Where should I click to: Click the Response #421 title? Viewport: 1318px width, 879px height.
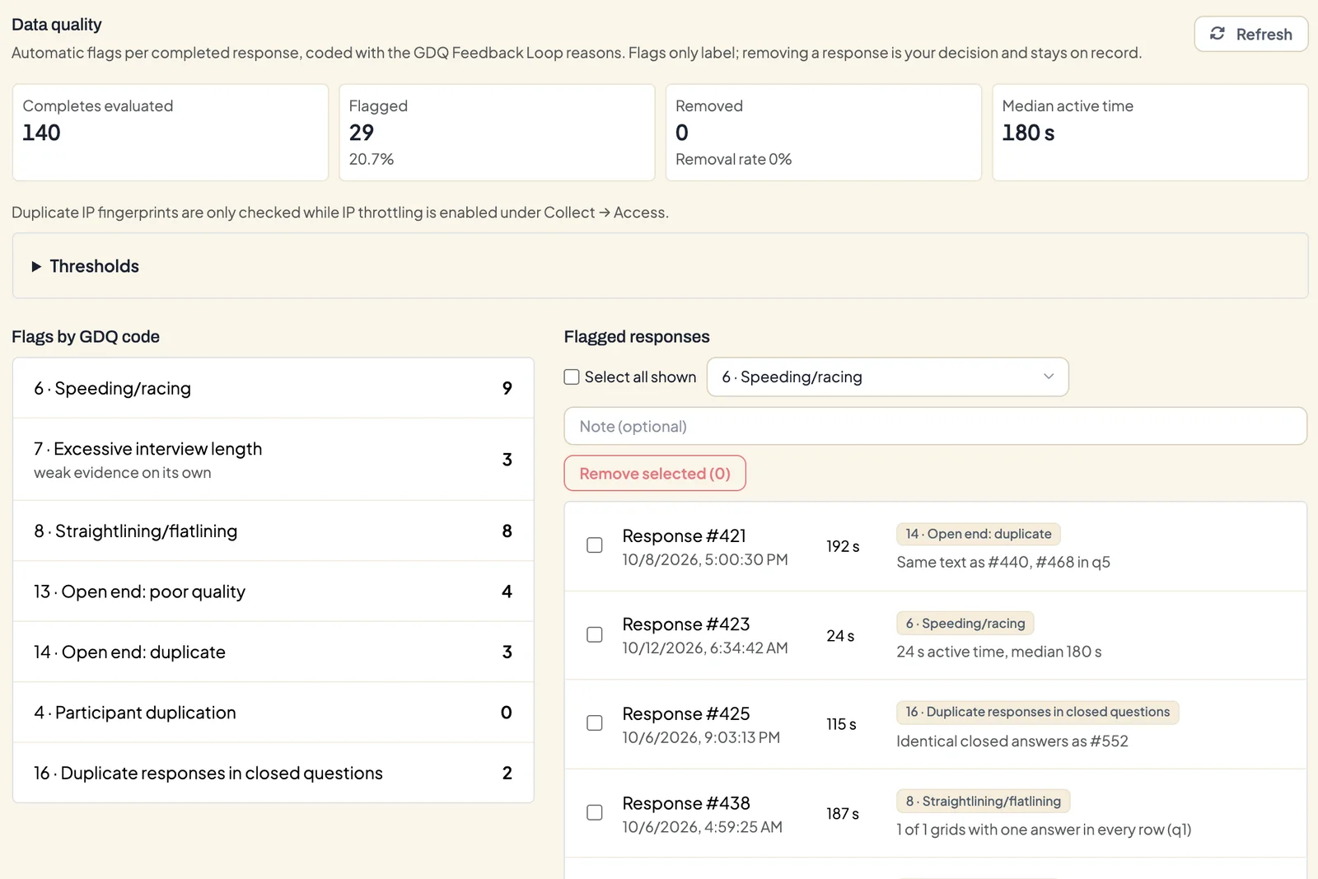click(684, 536)
